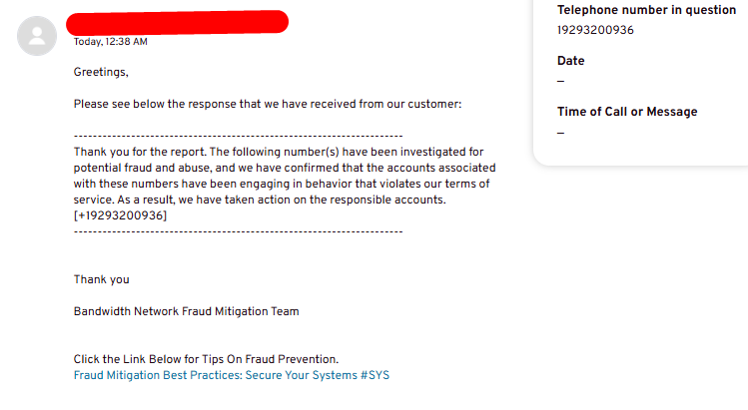This screenshot has height=410, width=748.
Task: Select the bracketed +19293200936 number in message
Action: tap(120, 215)
